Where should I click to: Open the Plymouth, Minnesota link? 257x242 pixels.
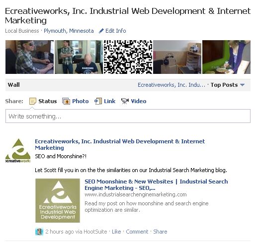point(69,31)
